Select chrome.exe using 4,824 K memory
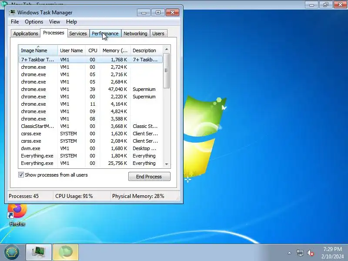The width and height of the screenshot is (348, 261). point(90,111)
